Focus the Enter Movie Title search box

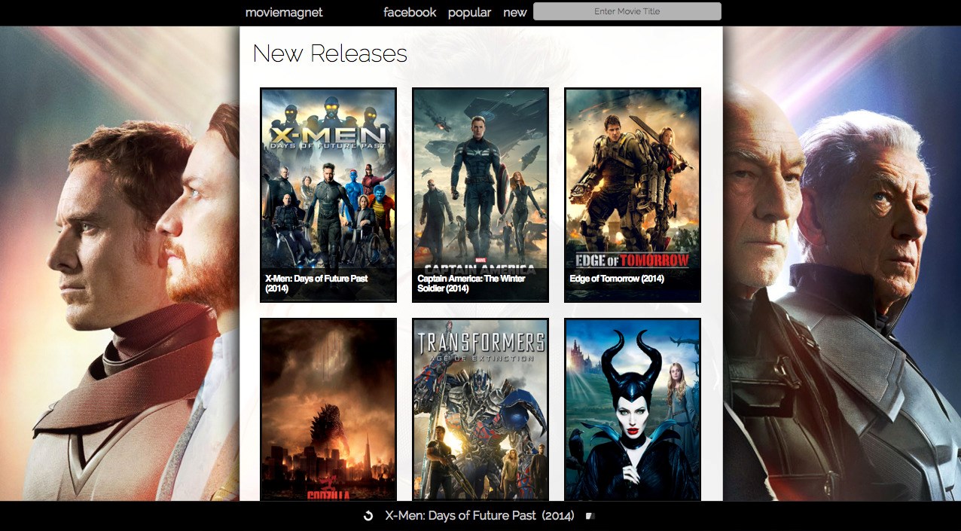pos(627,11)
